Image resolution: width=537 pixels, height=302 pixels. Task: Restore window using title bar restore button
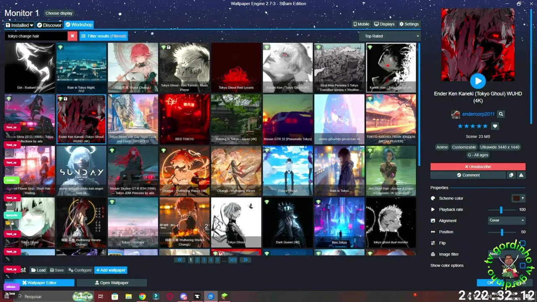pos(519,4)
